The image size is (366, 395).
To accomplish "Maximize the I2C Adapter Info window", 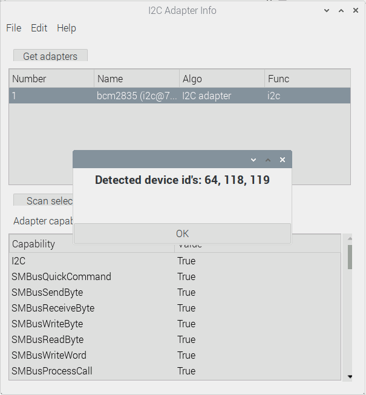I will point(341,11).
